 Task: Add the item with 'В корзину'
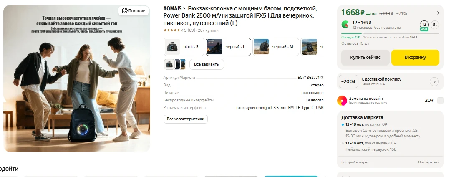point(415,57)
